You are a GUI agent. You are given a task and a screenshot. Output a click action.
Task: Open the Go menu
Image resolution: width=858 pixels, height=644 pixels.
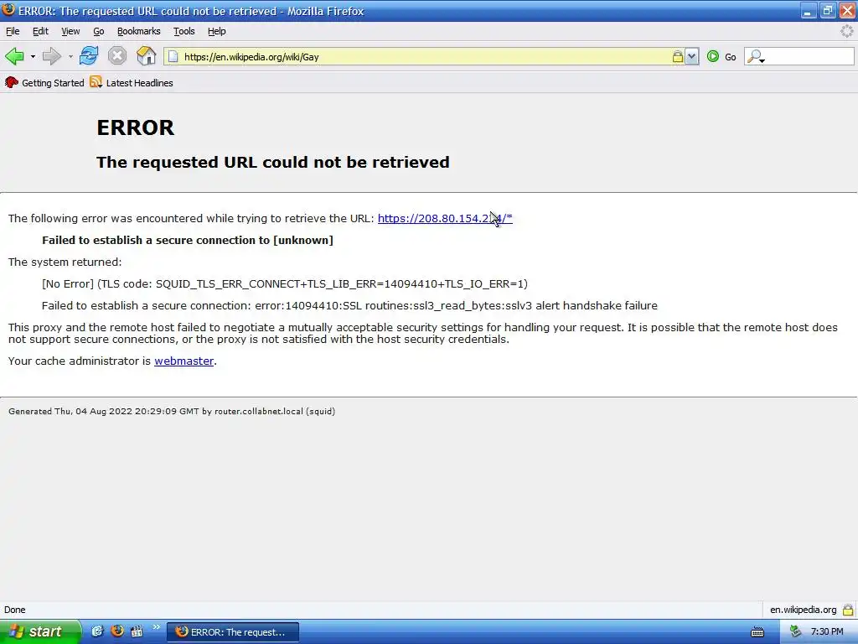pos(99,31)
